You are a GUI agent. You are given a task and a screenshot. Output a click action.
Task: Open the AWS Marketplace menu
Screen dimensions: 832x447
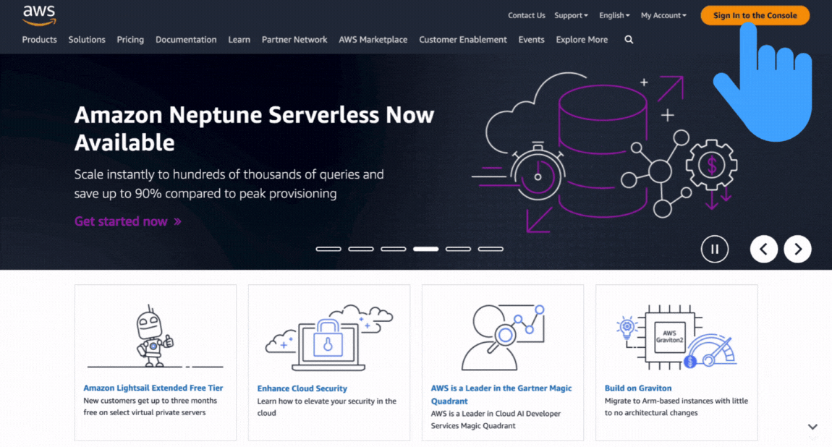click(373, 40)
